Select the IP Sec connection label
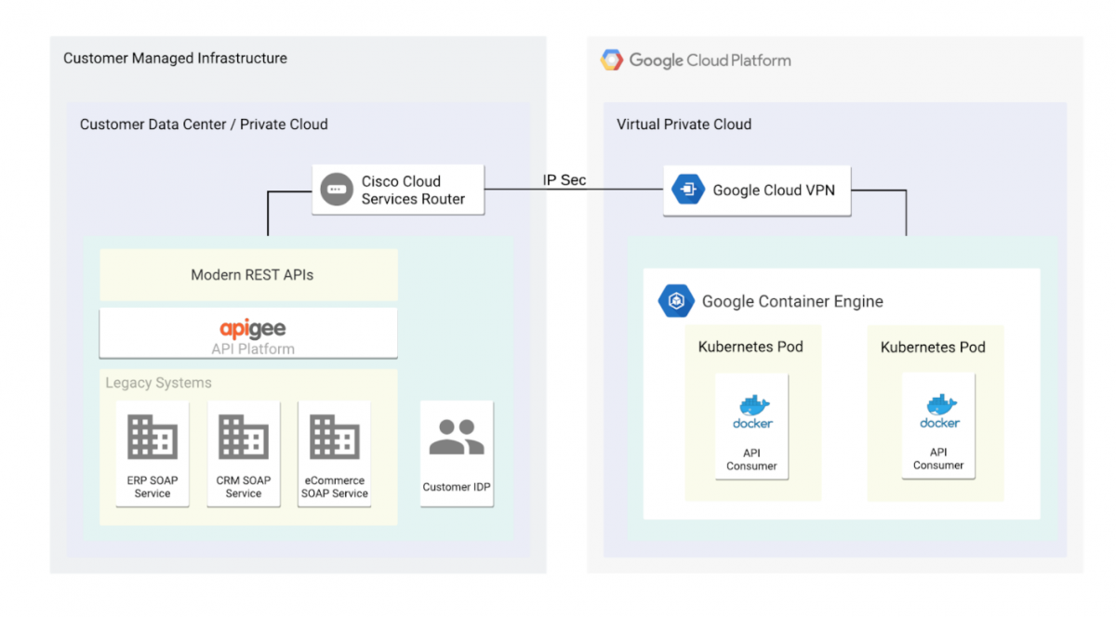 [564, 180]
